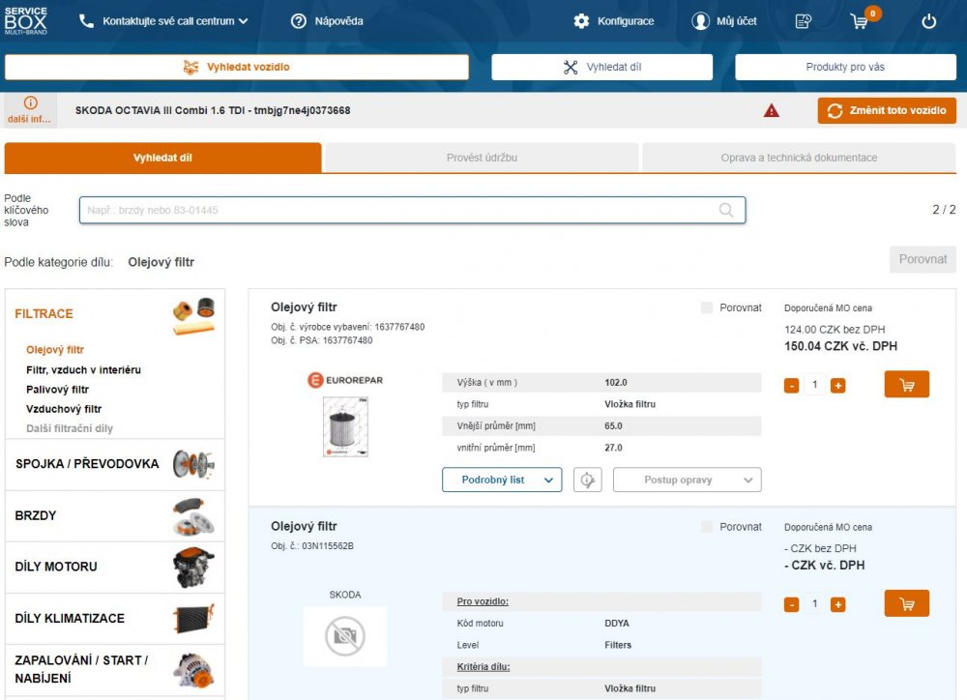Image resolution: width=967 pixels, height=700 pixels.
Task: Open Můj účet user icon
Action: click(700, 21)
